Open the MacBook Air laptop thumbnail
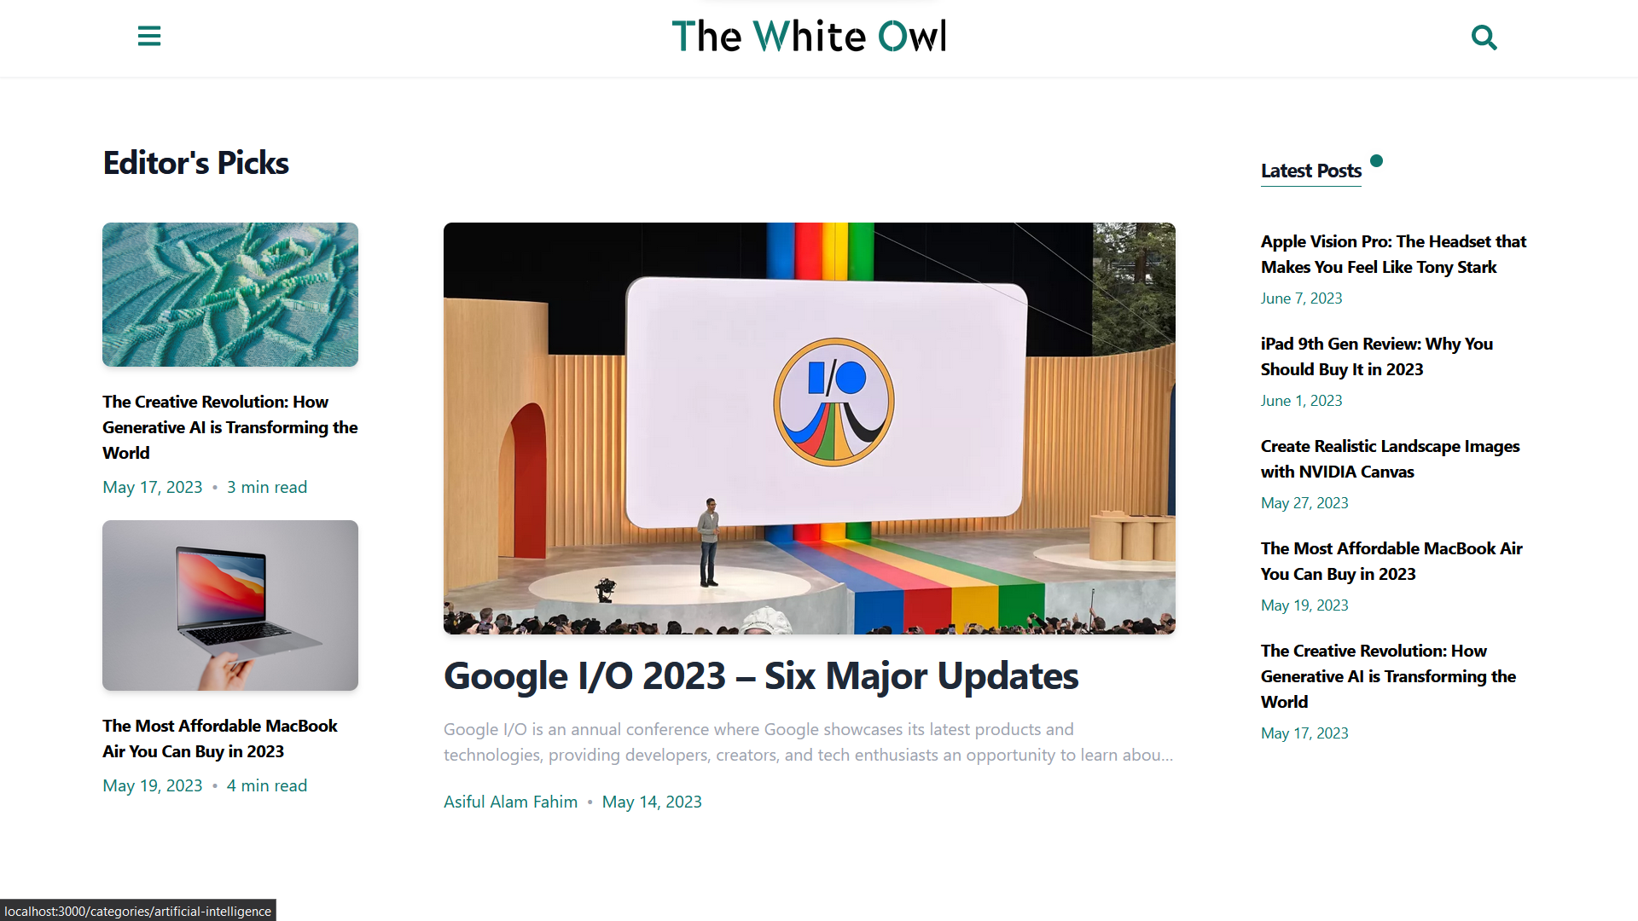The image size is (1638, 921). [x=230, y=605]
